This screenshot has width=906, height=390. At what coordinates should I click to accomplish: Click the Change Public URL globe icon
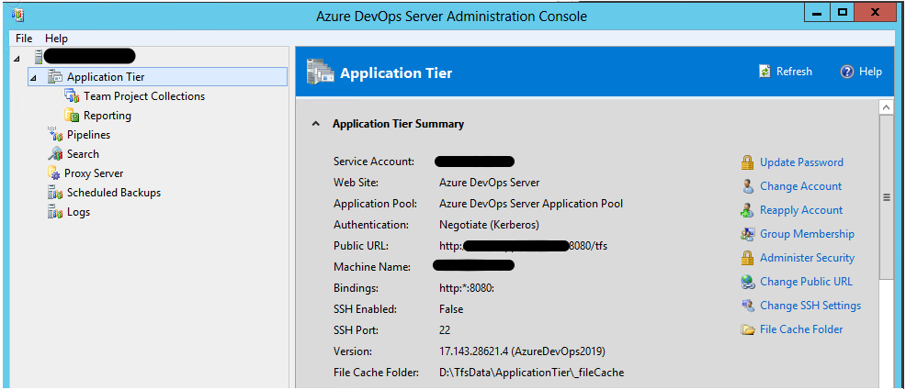point(748,282)
